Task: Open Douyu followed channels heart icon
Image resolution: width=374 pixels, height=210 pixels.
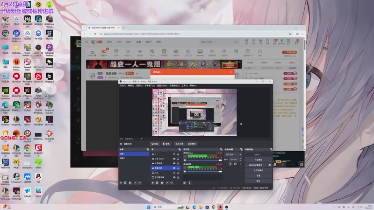Action: click(253, 42)
